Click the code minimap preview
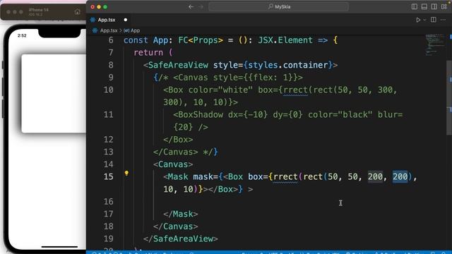The width and height of the screenshot is (452, 254). click(435, 45)
